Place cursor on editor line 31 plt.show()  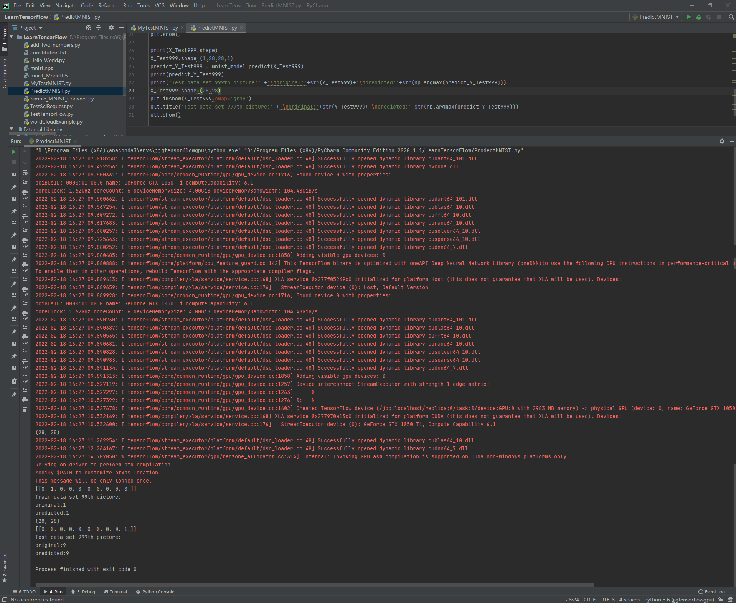pyautogui.click(x=165, y=115)
